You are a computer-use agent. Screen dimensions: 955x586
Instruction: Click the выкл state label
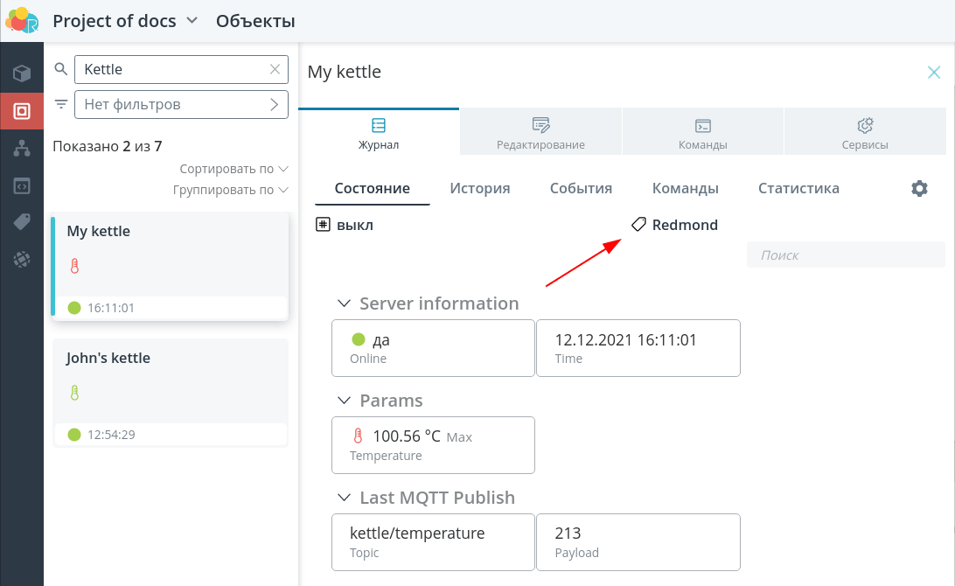pyautogui.click(x=355, y=226)
